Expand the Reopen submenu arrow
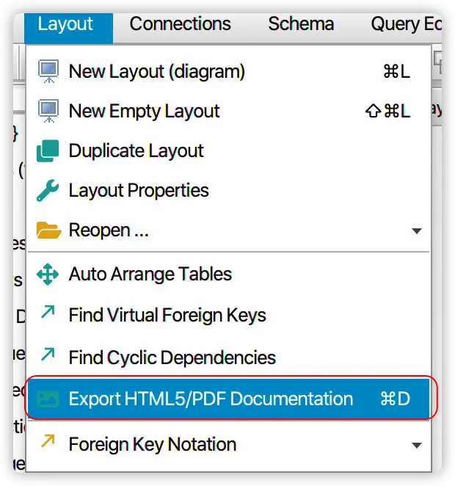 (416, 231)
